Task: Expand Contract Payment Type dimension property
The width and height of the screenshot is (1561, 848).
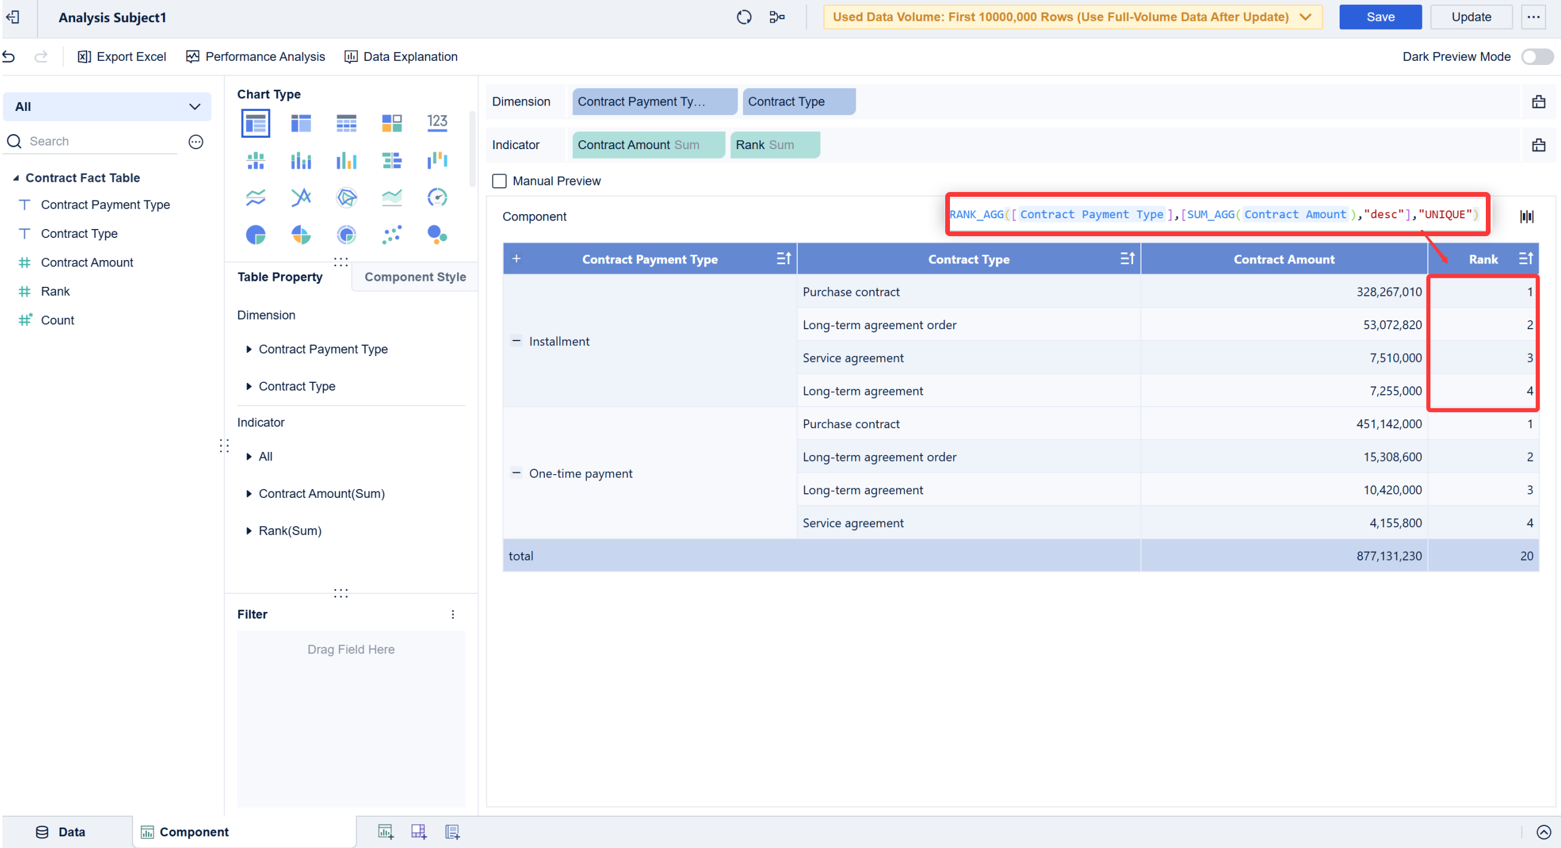Action: click(x=248, y=349)
